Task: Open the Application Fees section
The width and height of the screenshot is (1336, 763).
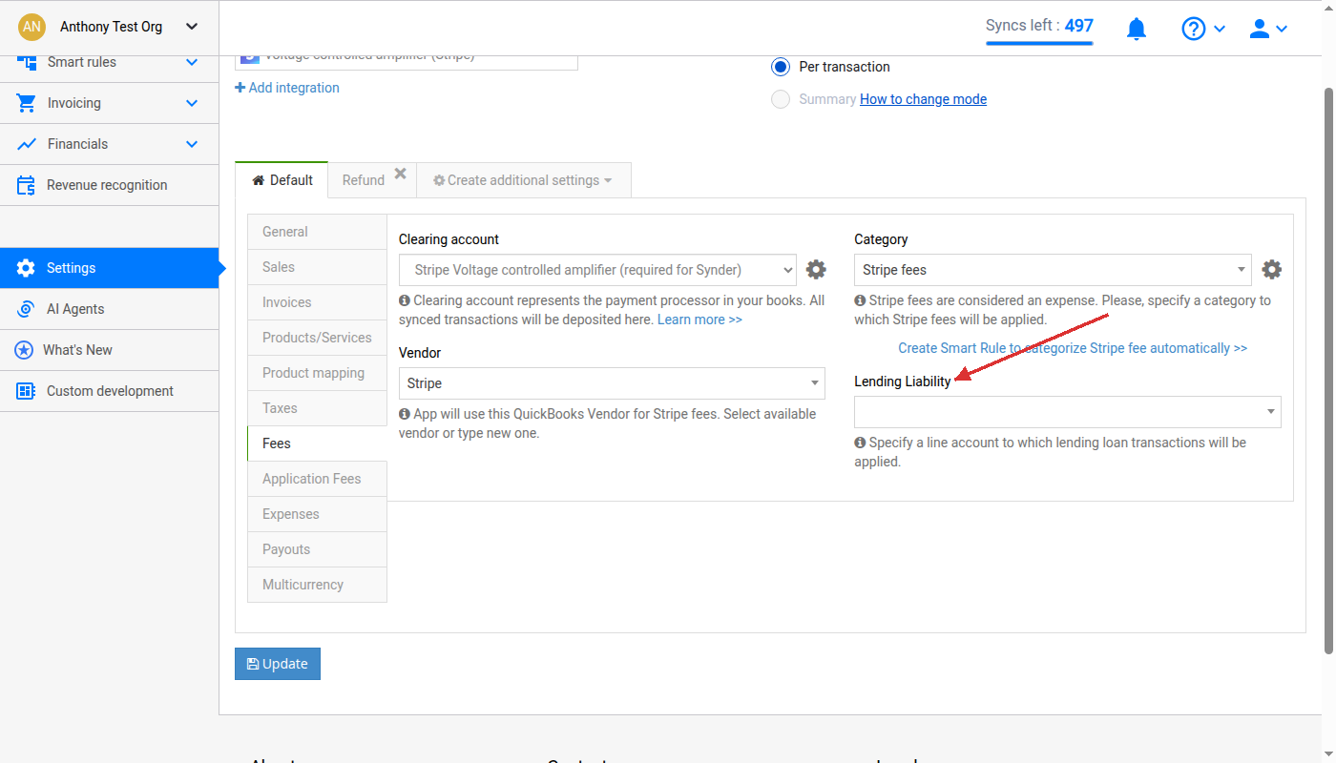Action: coord(317,479)
